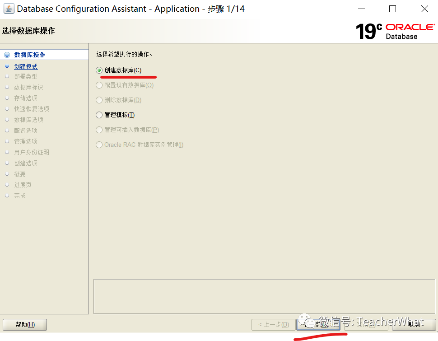Click the 概要 step in sidebar
This screenshot has height=341, width=438.
tap(20, 174)
